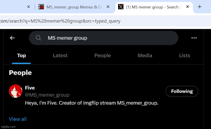
Task: Open the three-dot more options menu
Action: (194, 38)
